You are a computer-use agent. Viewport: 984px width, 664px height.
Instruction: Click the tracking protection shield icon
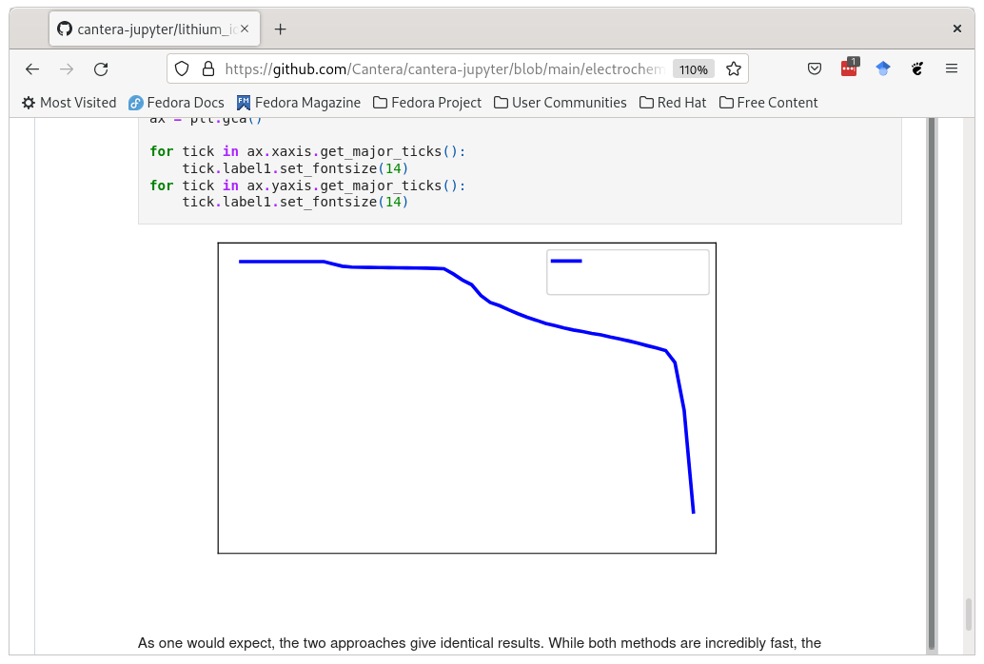[x=182, y=68]
